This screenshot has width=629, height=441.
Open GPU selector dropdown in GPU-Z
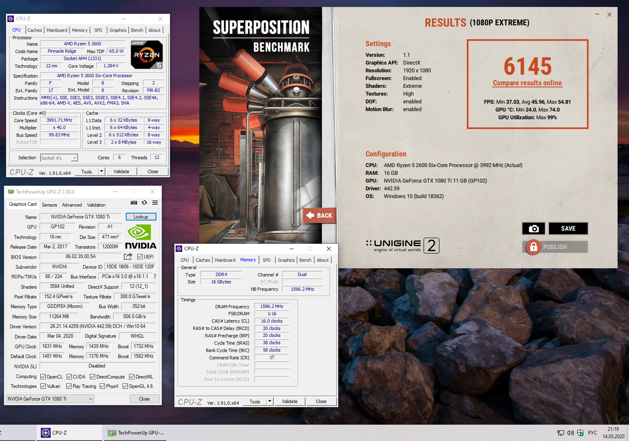(x=50, y=399)
